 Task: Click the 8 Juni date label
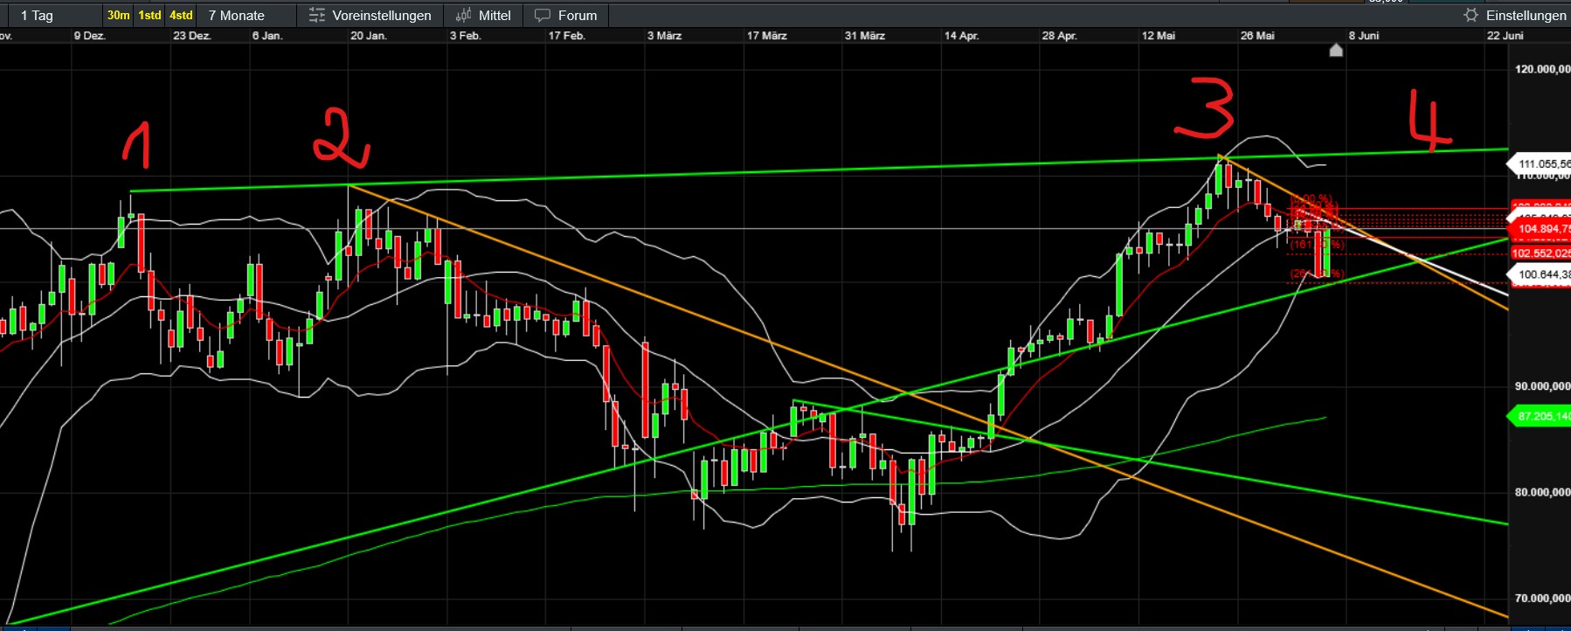pos(1363,36)
